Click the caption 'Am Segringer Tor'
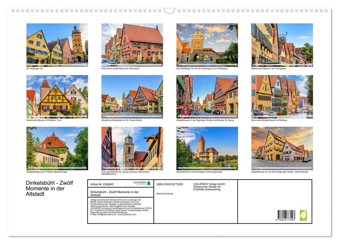The height and width of the screenshot is (244, 339). pos(35,68)
